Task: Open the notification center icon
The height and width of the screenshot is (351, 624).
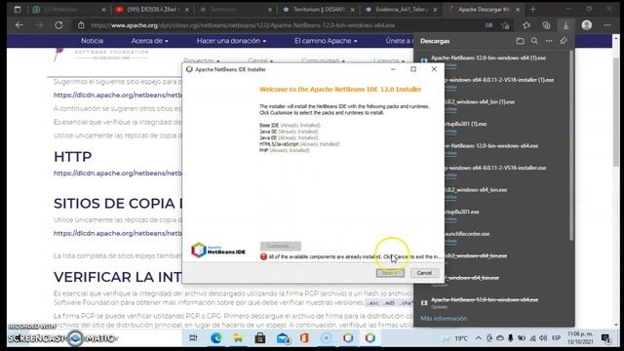Action: point(605,338)
